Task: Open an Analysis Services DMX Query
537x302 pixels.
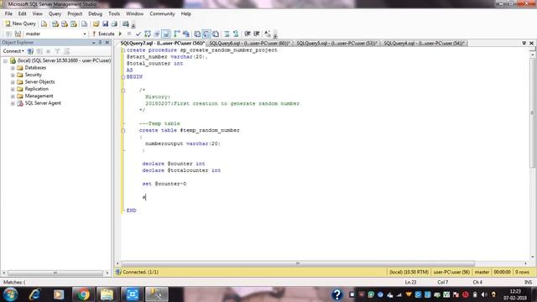Action: (65, 24)
